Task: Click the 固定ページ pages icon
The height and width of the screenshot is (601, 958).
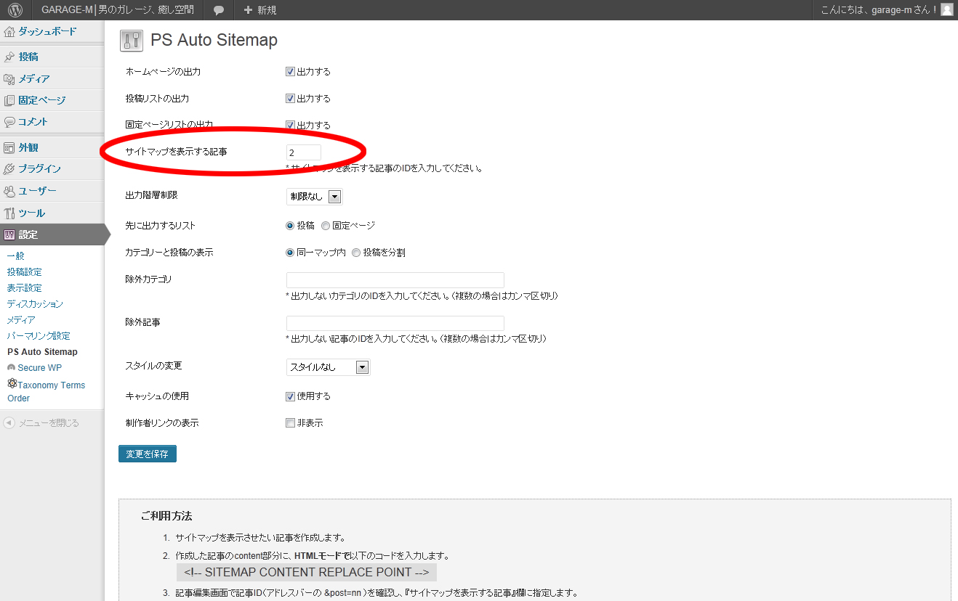Action: [9, 100]
